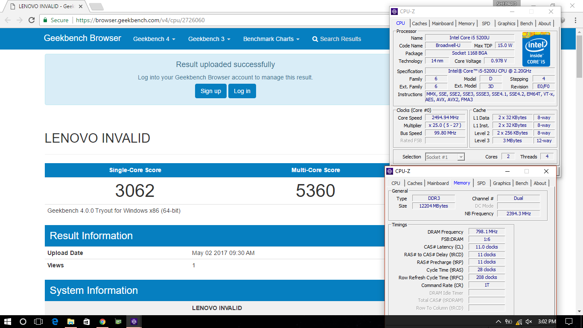This screenshot has height=328, width=583.
Task: Click the Single-Core Score value 3062
Action: (x=135, y=191)
